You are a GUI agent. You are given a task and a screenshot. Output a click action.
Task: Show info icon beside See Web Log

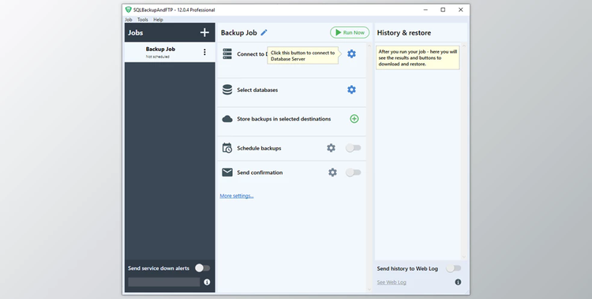[458, 282]
